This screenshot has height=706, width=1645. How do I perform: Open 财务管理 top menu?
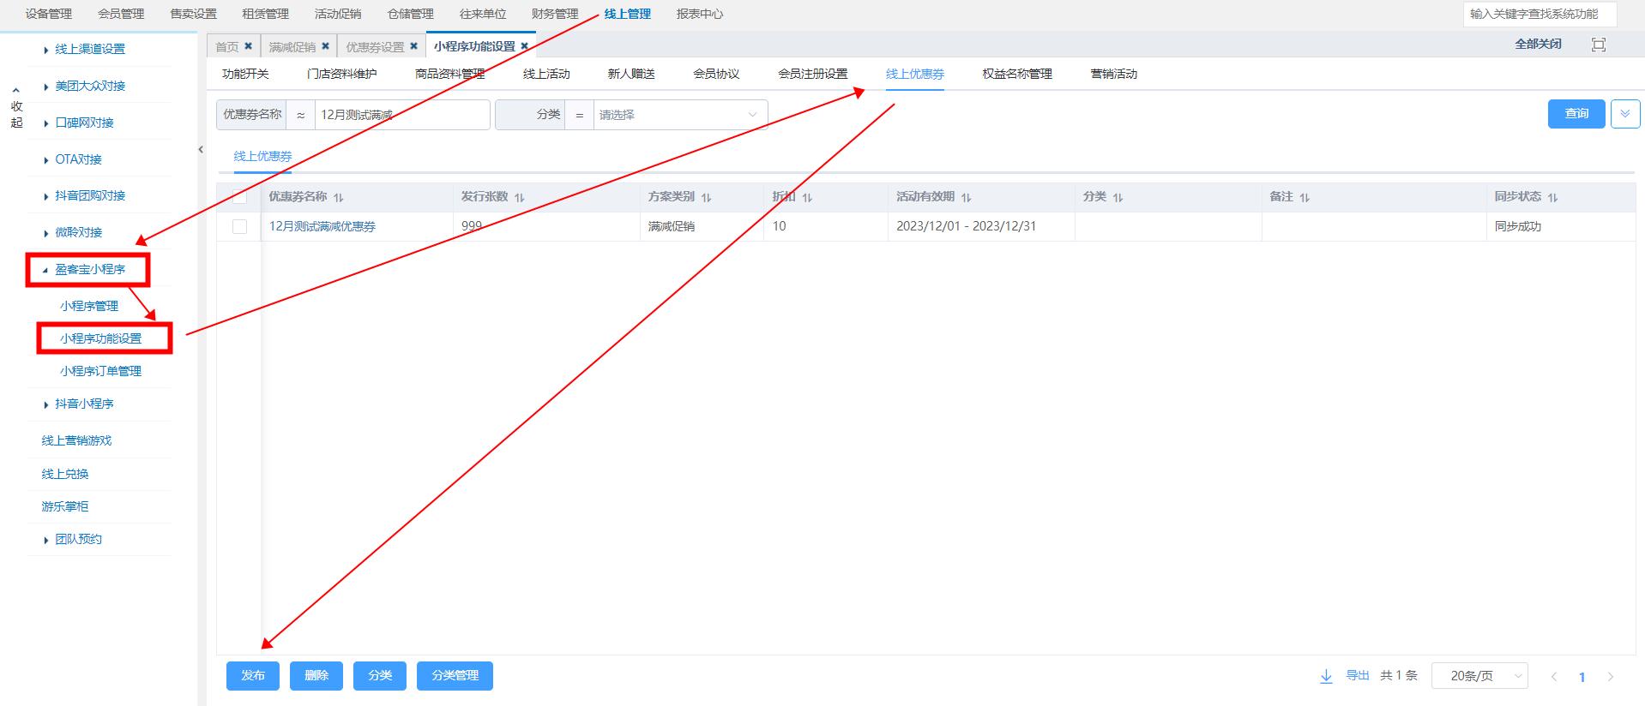pyautogui.click(x=555, y=14)
